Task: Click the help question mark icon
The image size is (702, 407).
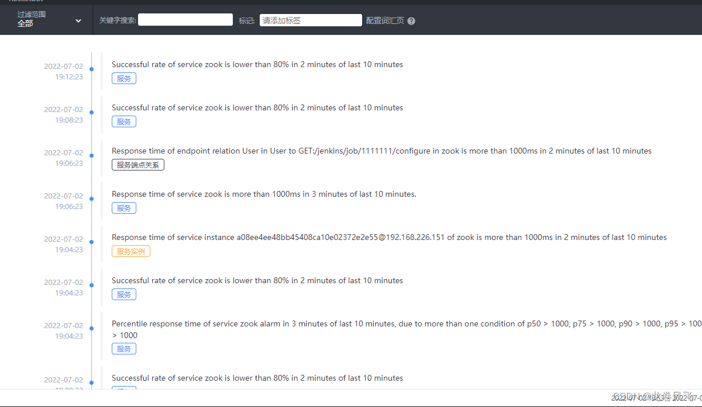Action: click(411, 21)
